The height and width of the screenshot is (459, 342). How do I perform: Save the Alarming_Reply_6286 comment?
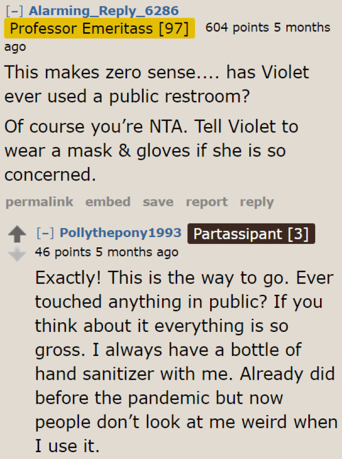point(158,202)
